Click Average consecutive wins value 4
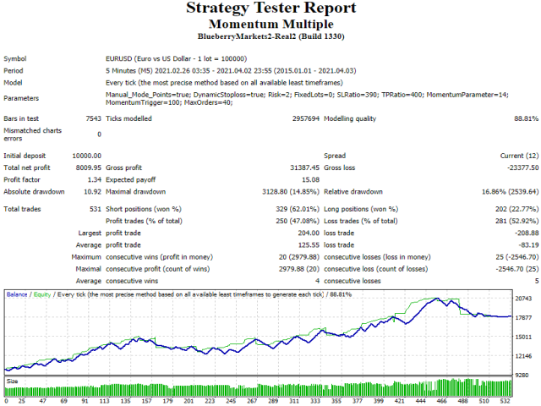The width and height of the screenshot is (541, 406). click(x=318, y=282)
